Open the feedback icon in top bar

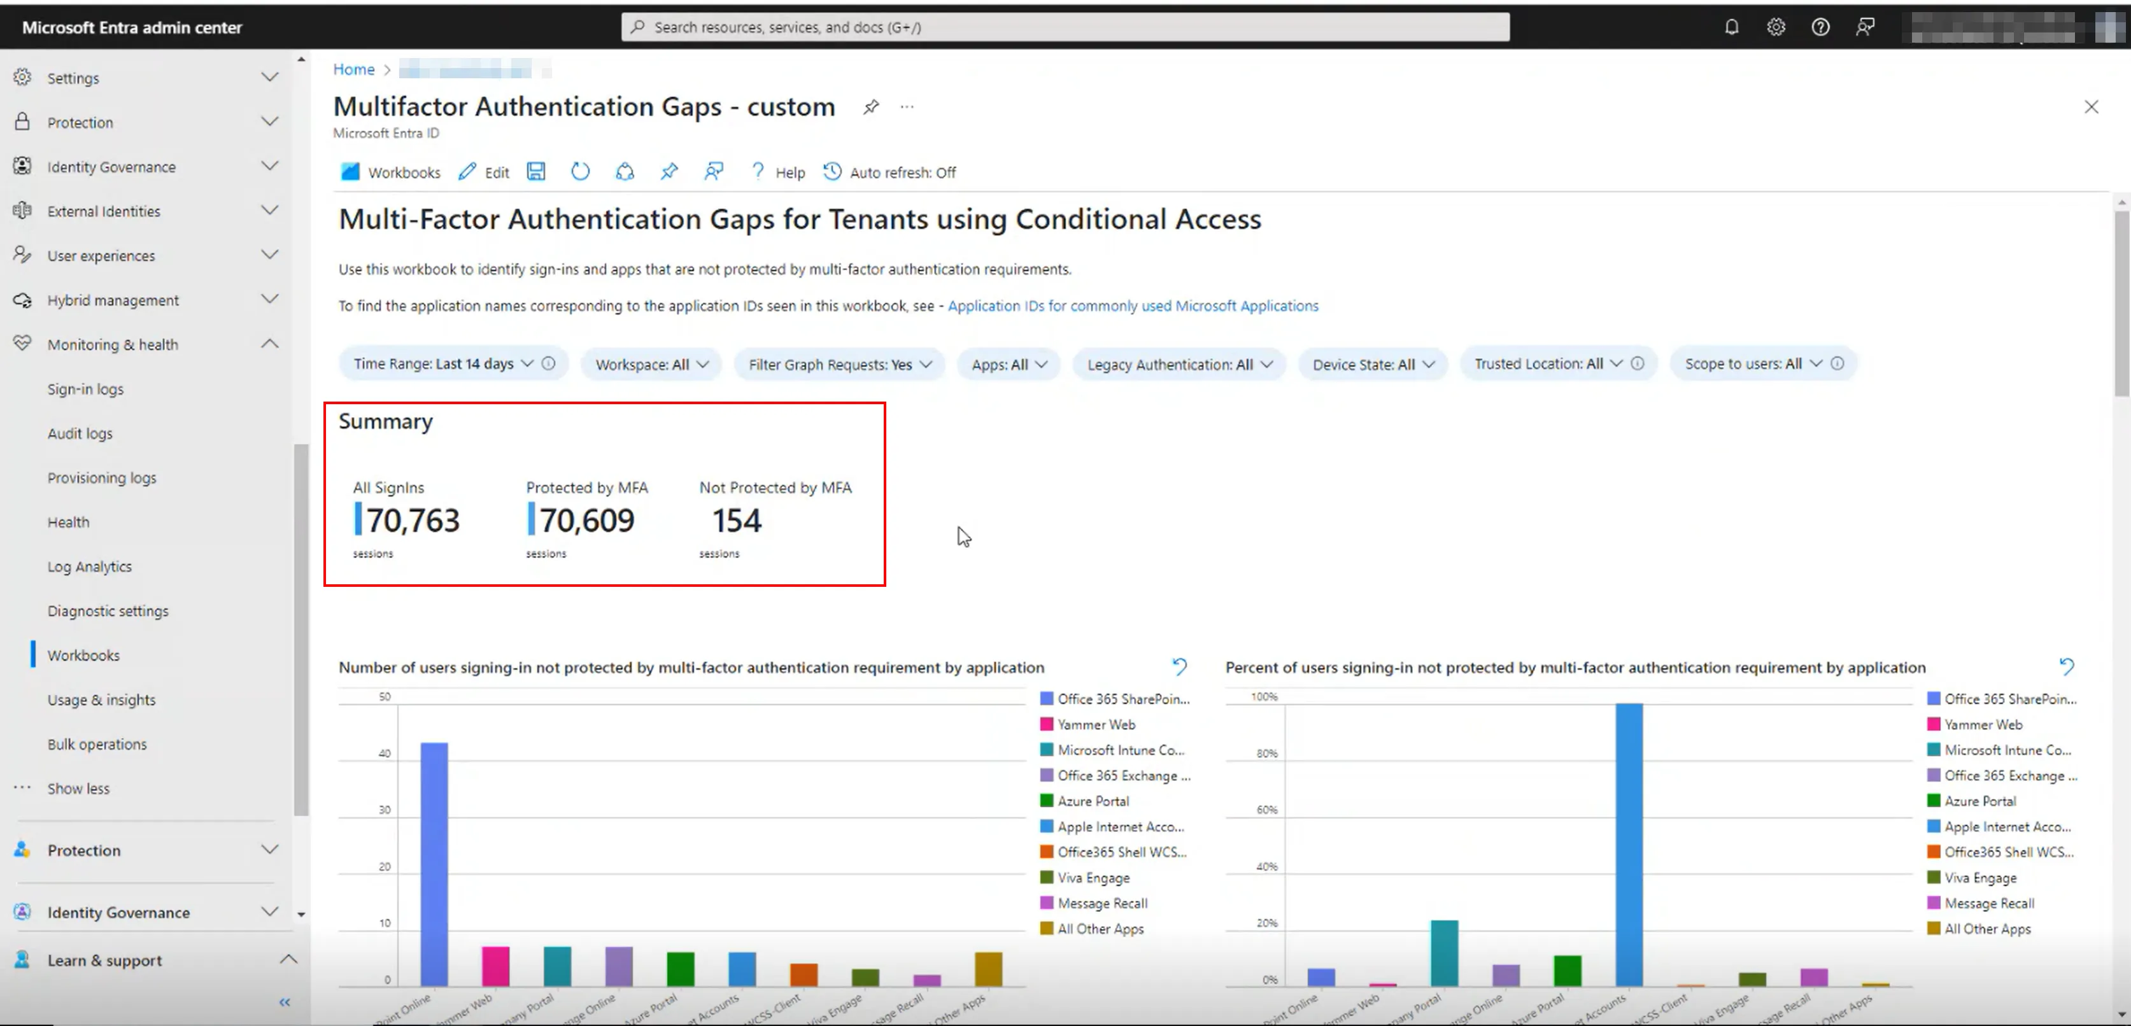1866,27
